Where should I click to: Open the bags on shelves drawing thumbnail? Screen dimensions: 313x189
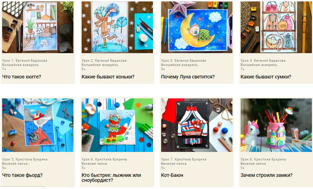(x=276, y=27)
